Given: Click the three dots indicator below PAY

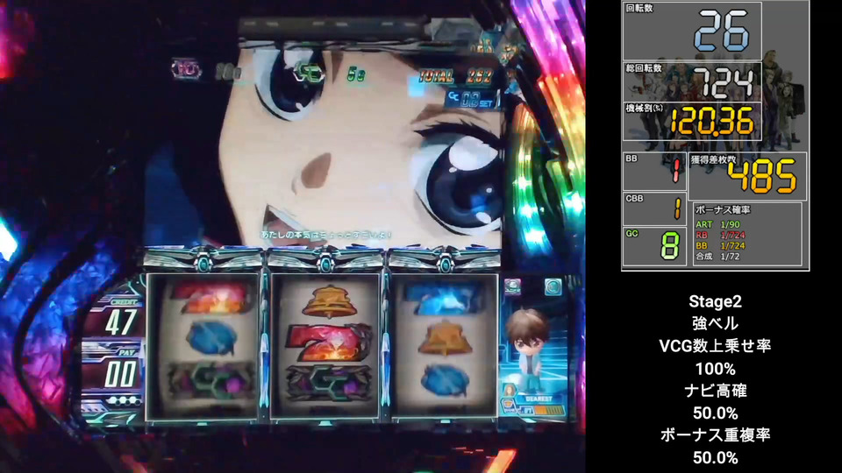Looking at the screenshot, I should 124,400.
